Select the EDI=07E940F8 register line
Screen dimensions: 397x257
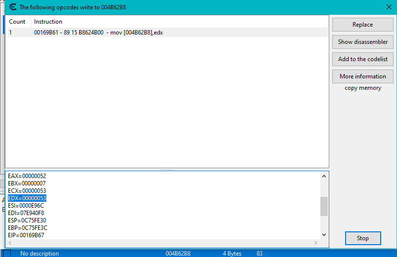pyautogui.click(x=26, y=213)
